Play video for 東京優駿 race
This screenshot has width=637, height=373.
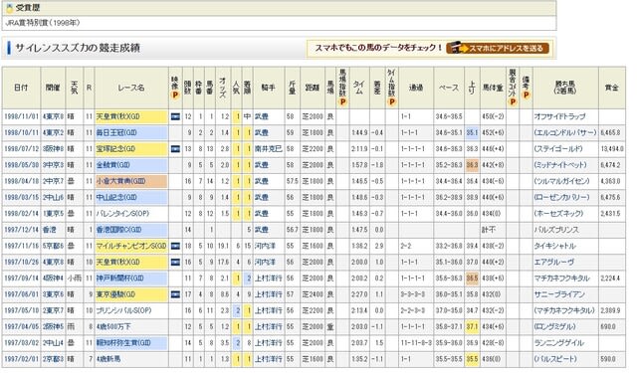[175, 294]
